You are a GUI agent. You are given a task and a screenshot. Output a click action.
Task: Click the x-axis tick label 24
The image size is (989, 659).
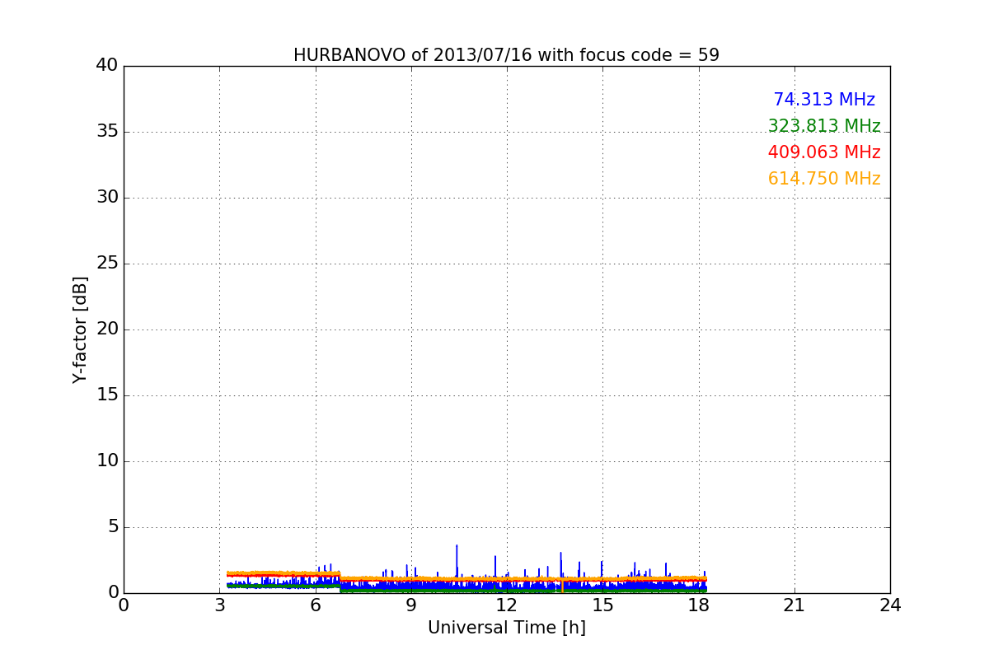tap(890, 605)
